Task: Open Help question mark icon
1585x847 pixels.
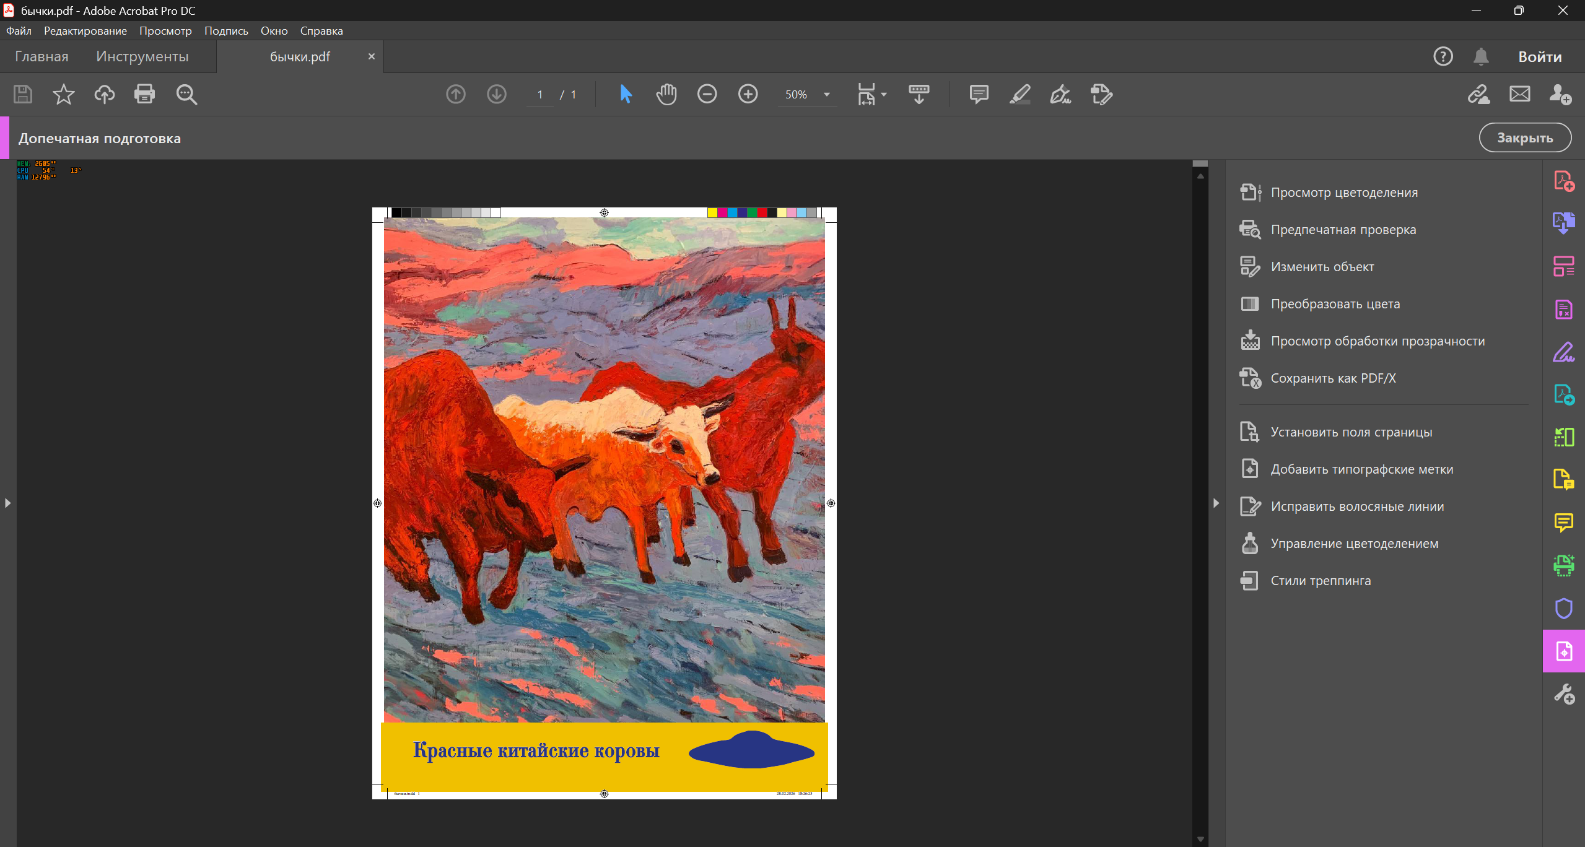Action: click(1443, 56)
